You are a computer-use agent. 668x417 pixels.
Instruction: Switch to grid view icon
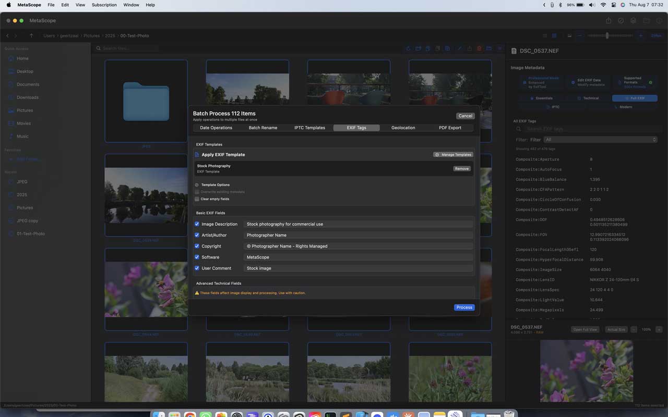click(x=554, y=35)
